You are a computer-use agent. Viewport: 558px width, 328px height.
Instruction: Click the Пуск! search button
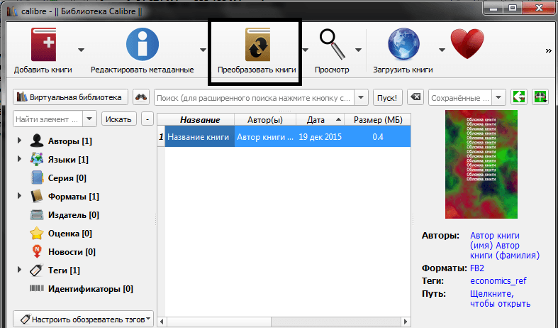click(x=387, y=98)
